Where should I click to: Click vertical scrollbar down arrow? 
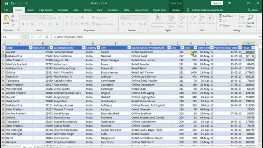260,144
